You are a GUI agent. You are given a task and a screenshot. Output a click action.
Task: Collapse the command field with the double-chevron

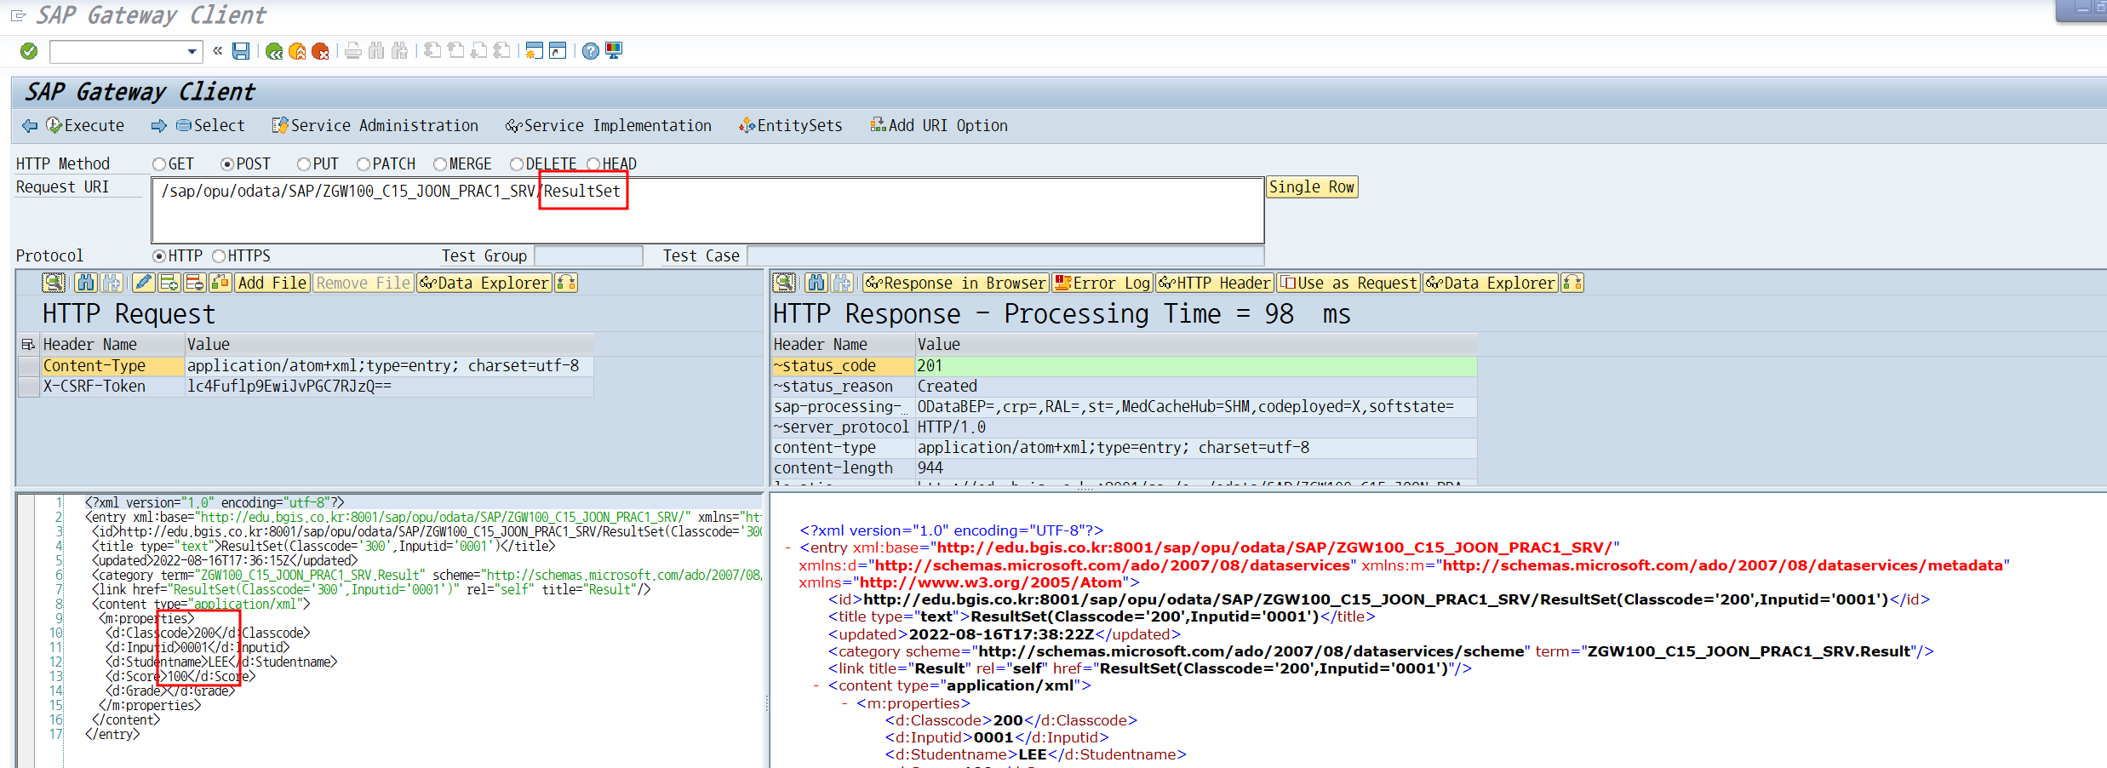click(218, 51)
